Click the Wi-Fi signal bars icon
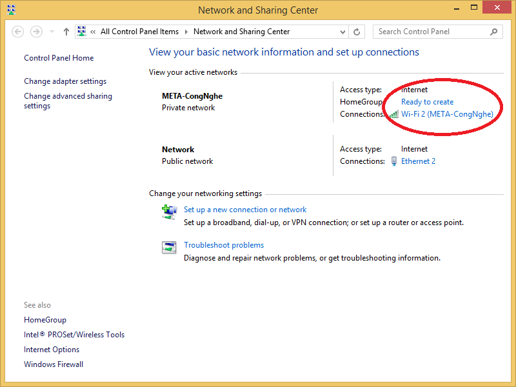The width and height of the screenshot is (516, 387). click(394, 114)
